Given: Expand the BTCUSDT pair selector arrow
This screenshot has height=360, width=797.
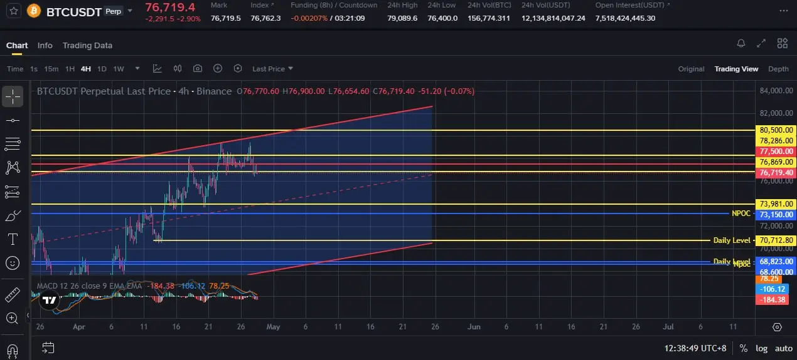Looking at the screenshot, I should [130, 11].
